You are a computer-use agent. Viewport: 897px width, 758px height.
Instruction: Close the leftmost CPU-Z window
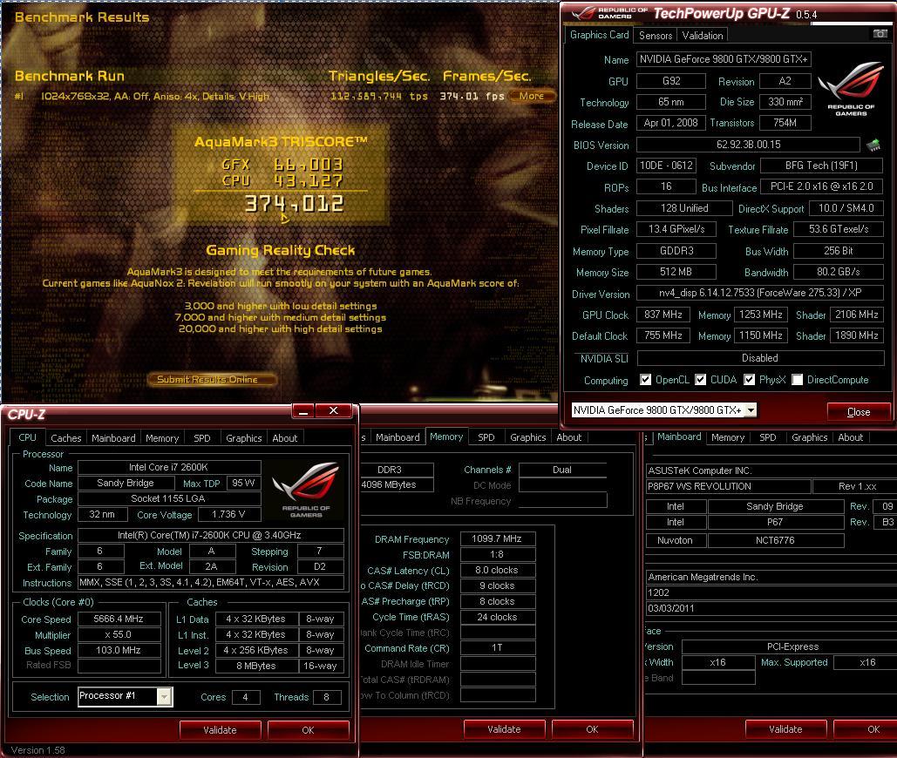pyautogui.click(x=334, y=411)
